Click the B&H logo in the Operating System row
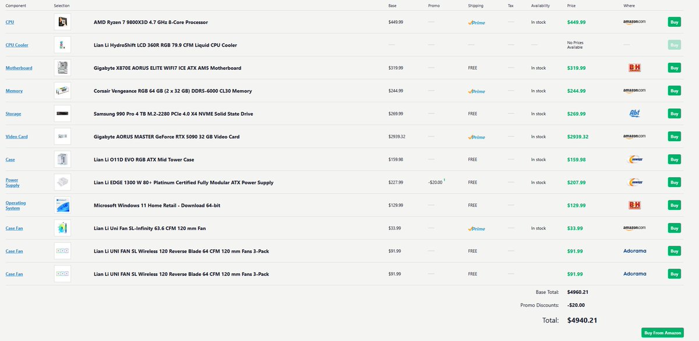Image resolution: width=699 pixels, height=341 pixels. [x=634, y=205]
